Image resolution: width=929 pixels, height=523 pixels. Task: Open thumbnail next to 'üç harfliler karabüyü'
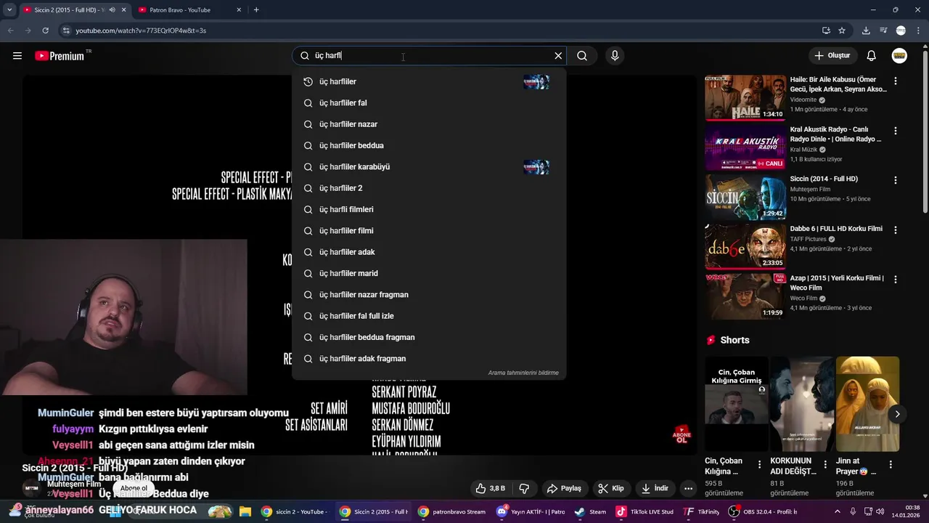[x=536, y=167]
